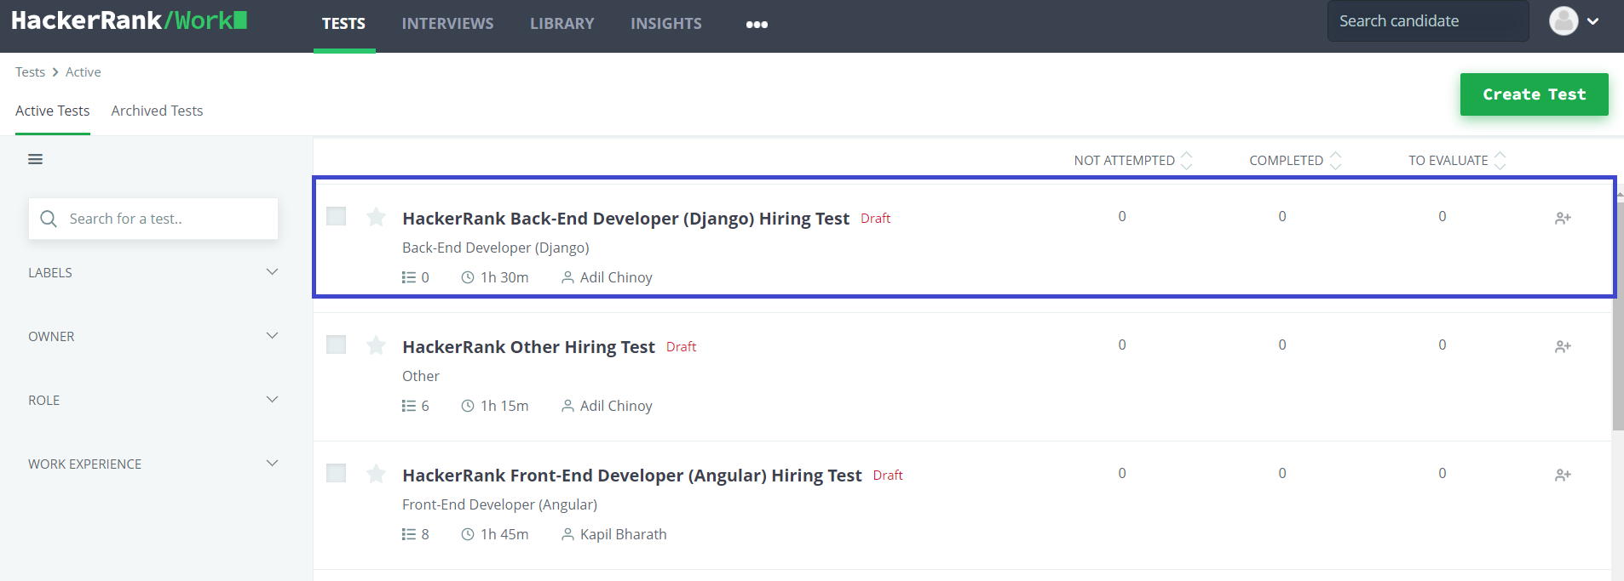Switch to the Archived Tests tab
The width and height of the screenshot is (1624, 581).
(157, 111)
